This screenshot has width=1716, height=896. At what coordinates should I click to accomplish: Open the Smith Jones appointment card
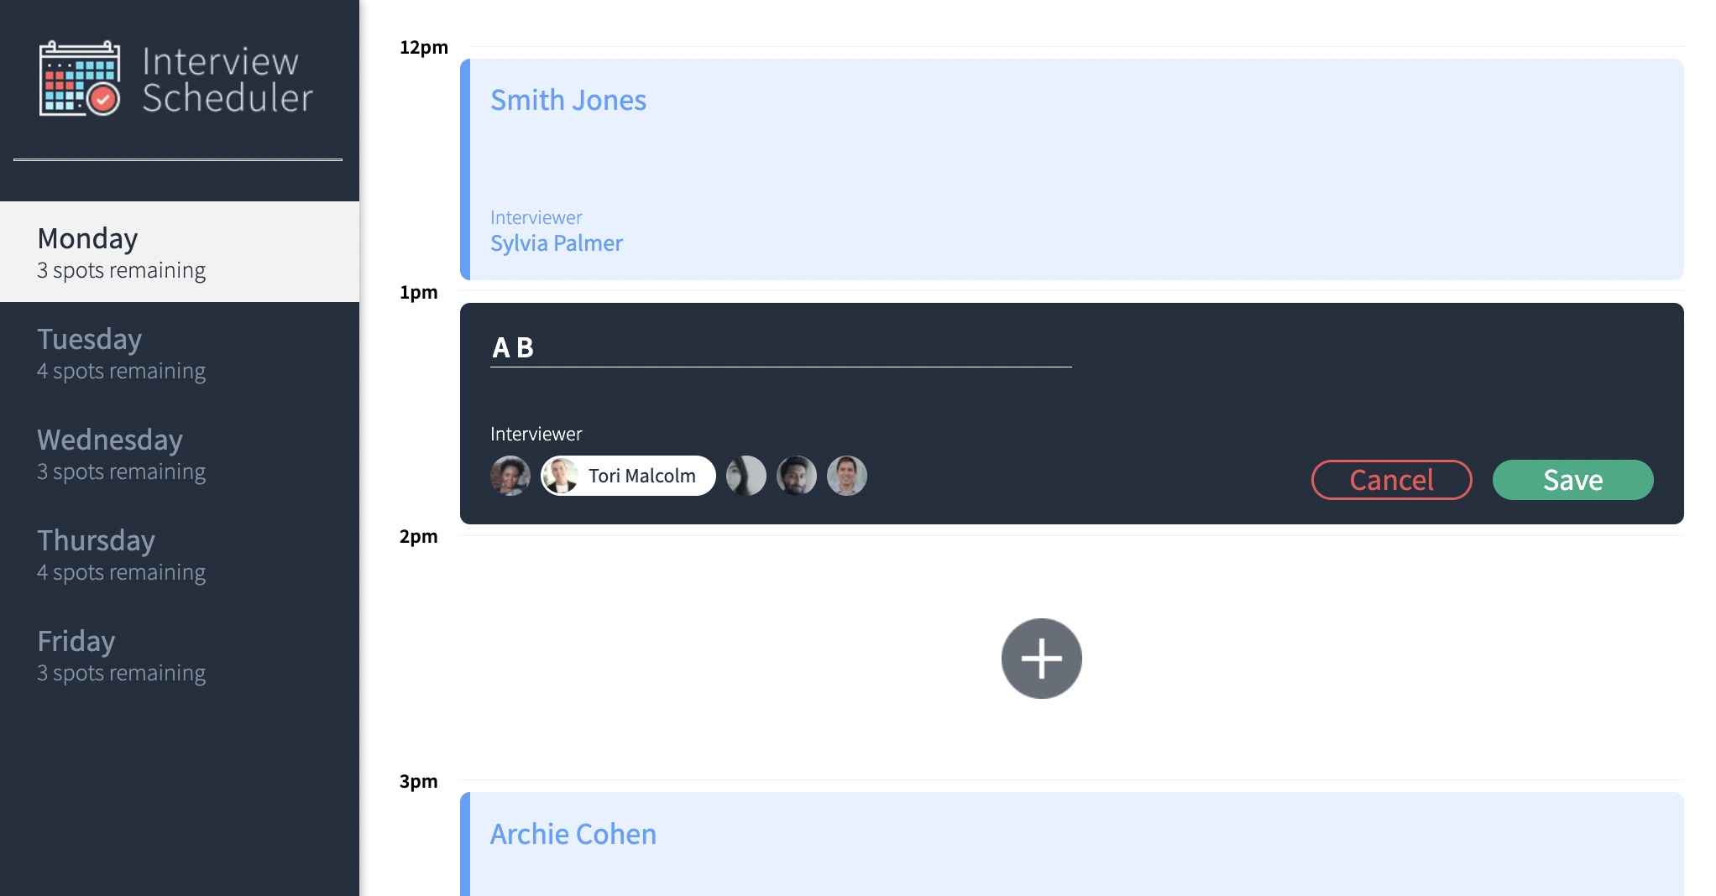1066,168
